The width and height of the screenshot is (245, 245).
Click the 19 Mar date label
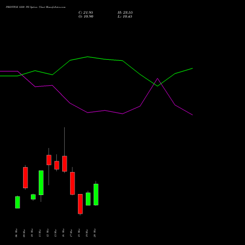point(87,233)
